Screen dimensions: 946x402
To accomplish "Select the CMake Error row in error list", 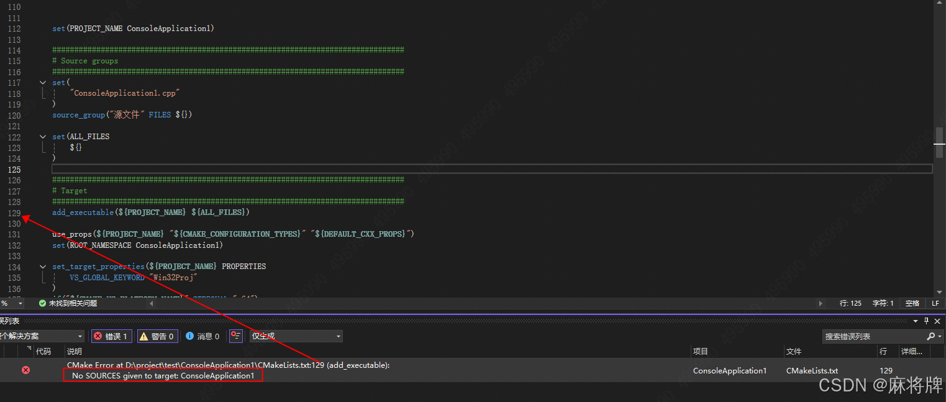I will (x=473, y=370).
